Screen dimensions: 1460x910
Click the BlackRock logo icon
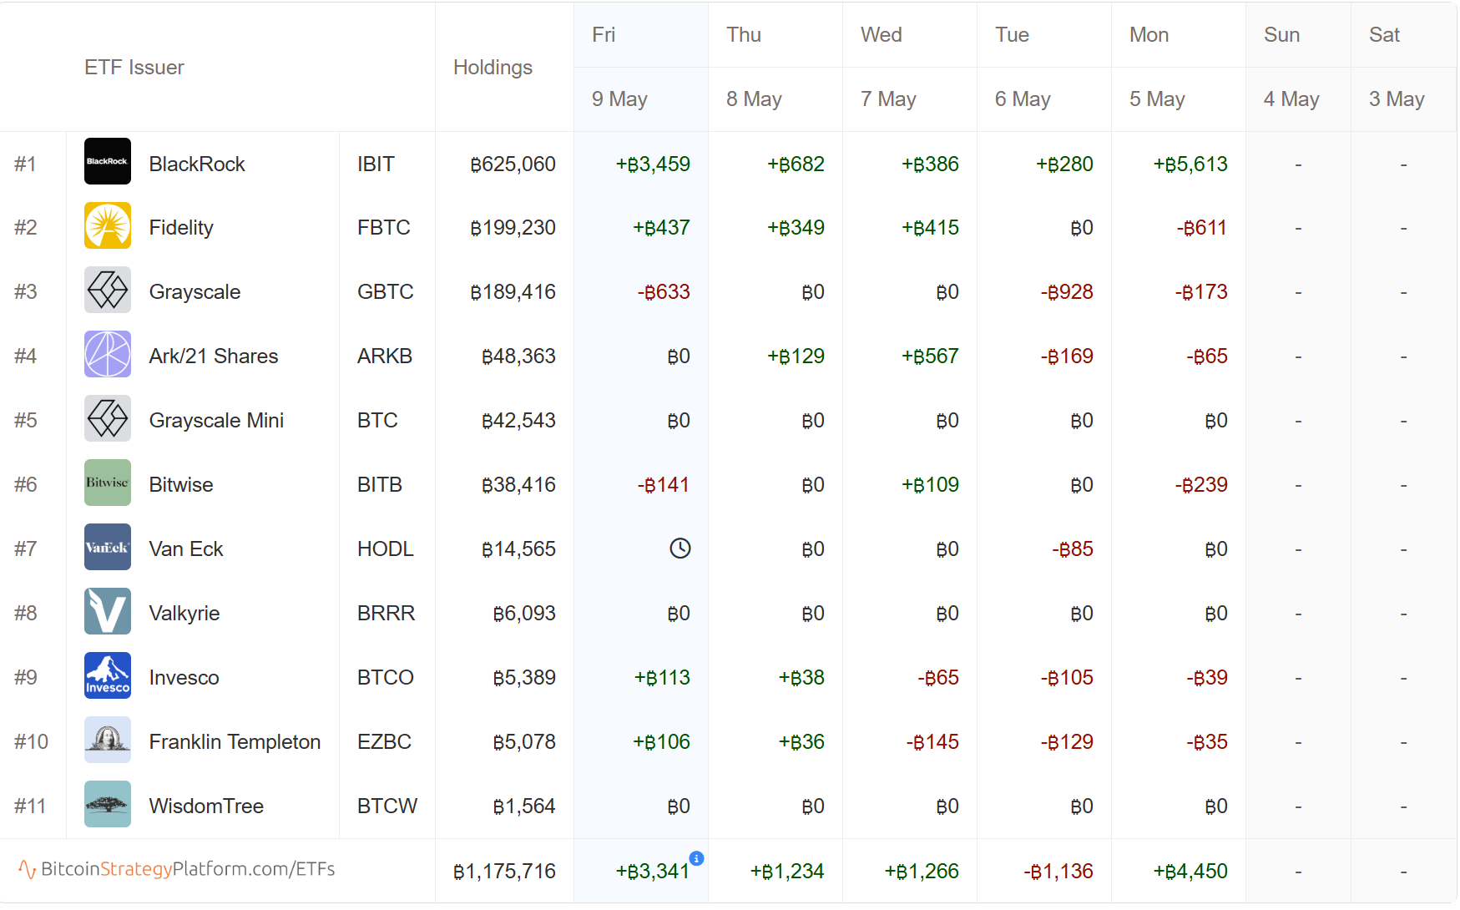click(x=107, y=161)
